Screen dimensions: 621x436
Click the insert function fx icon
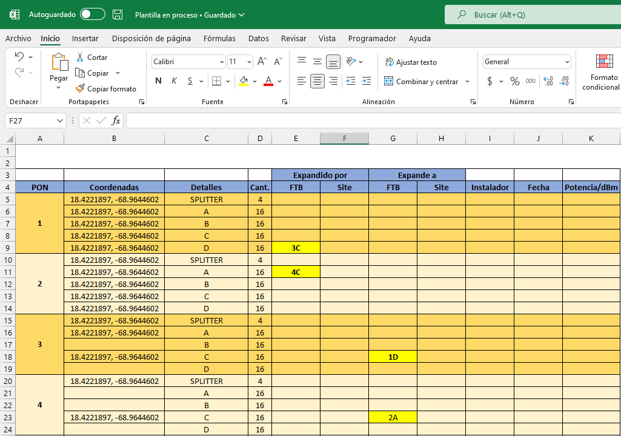pos(116,121)
